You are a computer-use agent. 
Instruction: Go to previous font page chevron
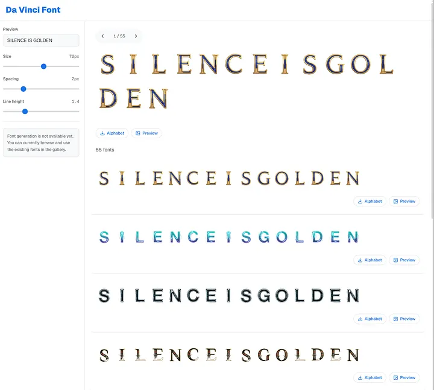[102, 36]
